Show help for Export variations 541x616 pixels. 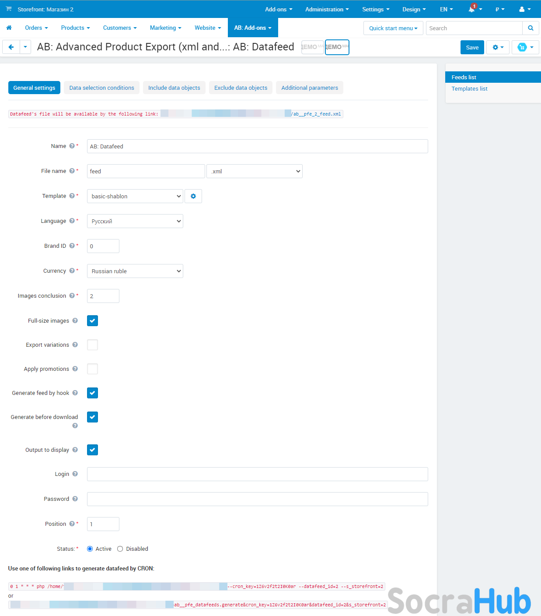[75, 345]
